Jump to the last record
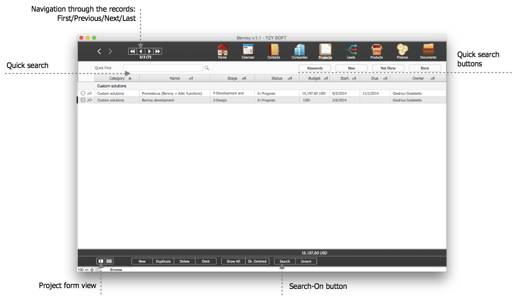 pyautogui.click(x=158, y=51)
